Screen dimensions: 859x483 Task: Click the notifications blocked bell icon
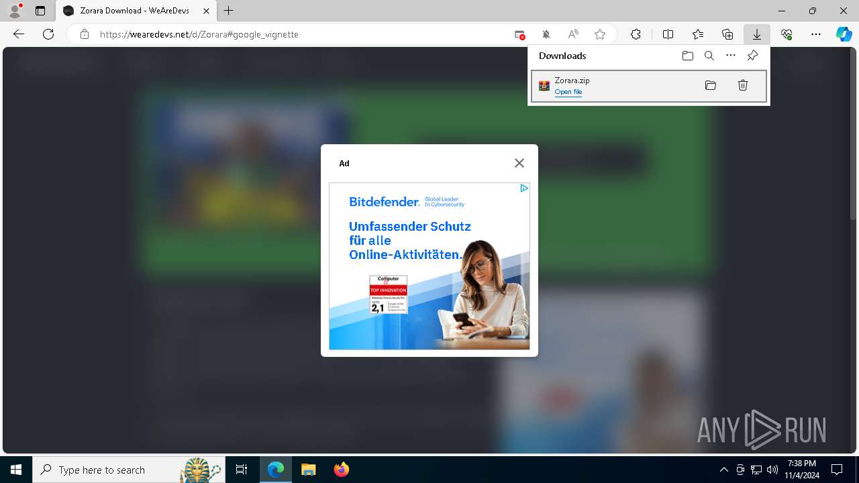(546, 34)
